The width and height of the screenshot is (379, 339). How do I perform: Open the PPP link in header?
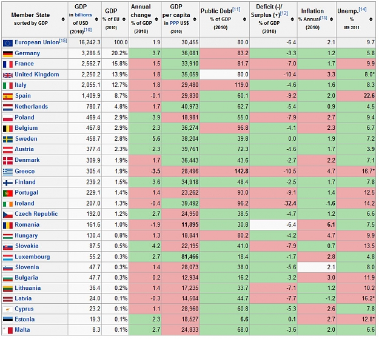point(174,23)
